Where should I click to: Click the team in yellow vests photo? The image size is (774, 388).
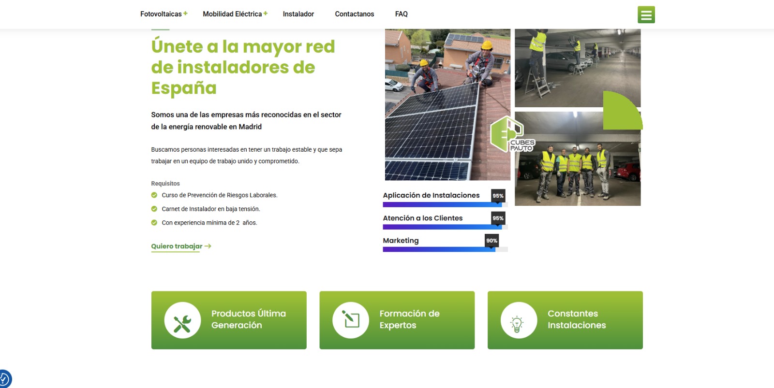click(578, 159)
